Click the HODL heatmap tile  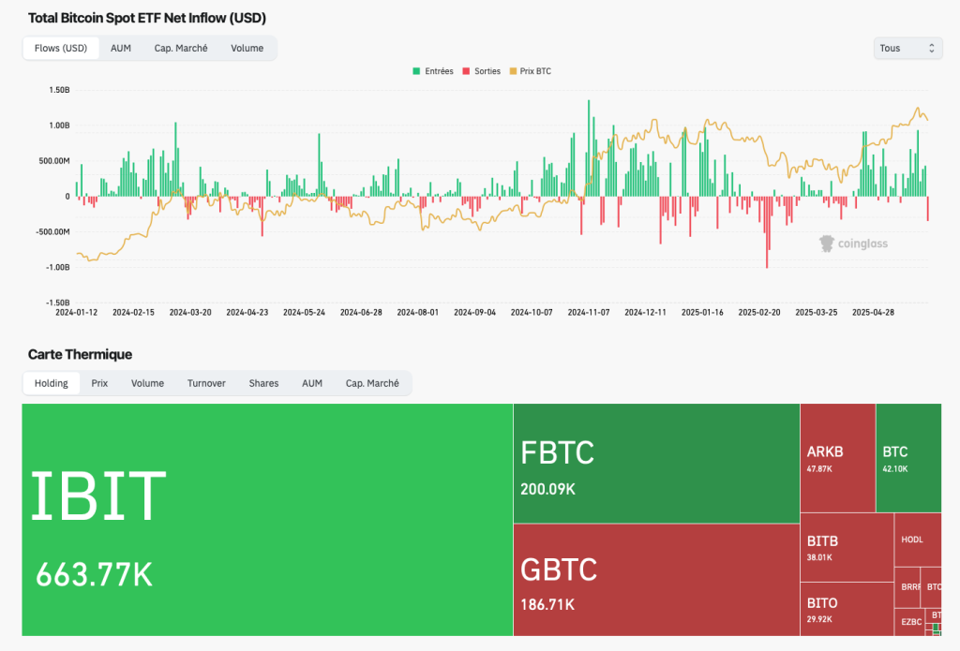pyautogui.click(x=918, y=540)
